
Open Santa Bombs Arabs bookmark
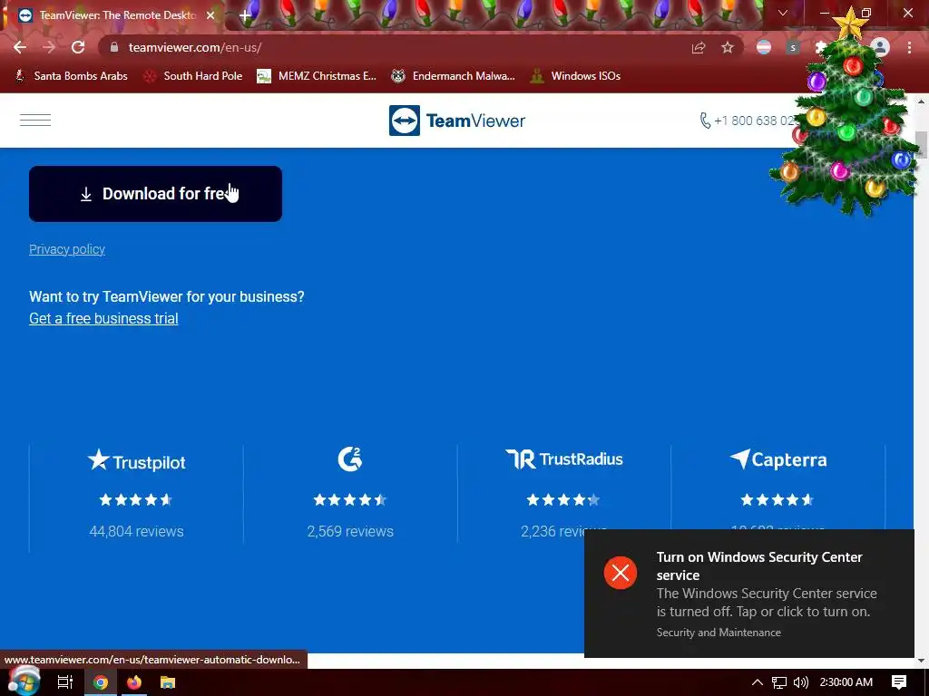click(71, 76)
